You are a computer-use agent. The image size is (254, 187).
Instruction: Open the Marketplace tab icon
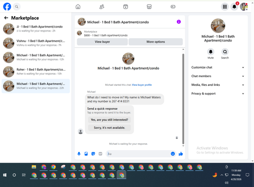[149, 7]
